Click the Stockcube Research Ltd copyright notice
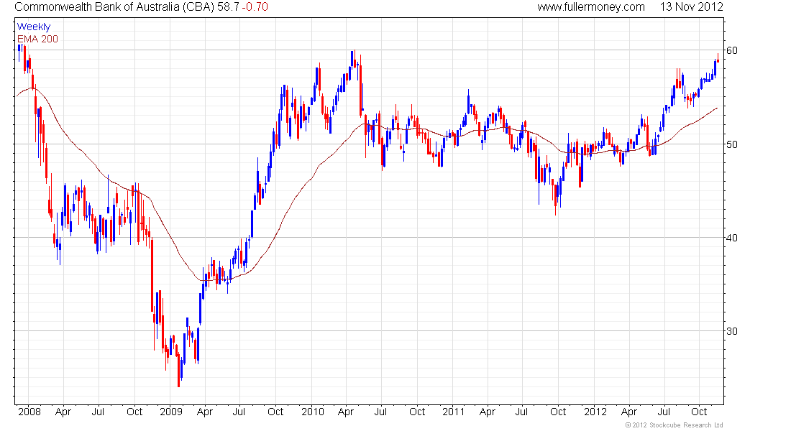The width and height of the screenshot is (791, 431). point(674,425)
